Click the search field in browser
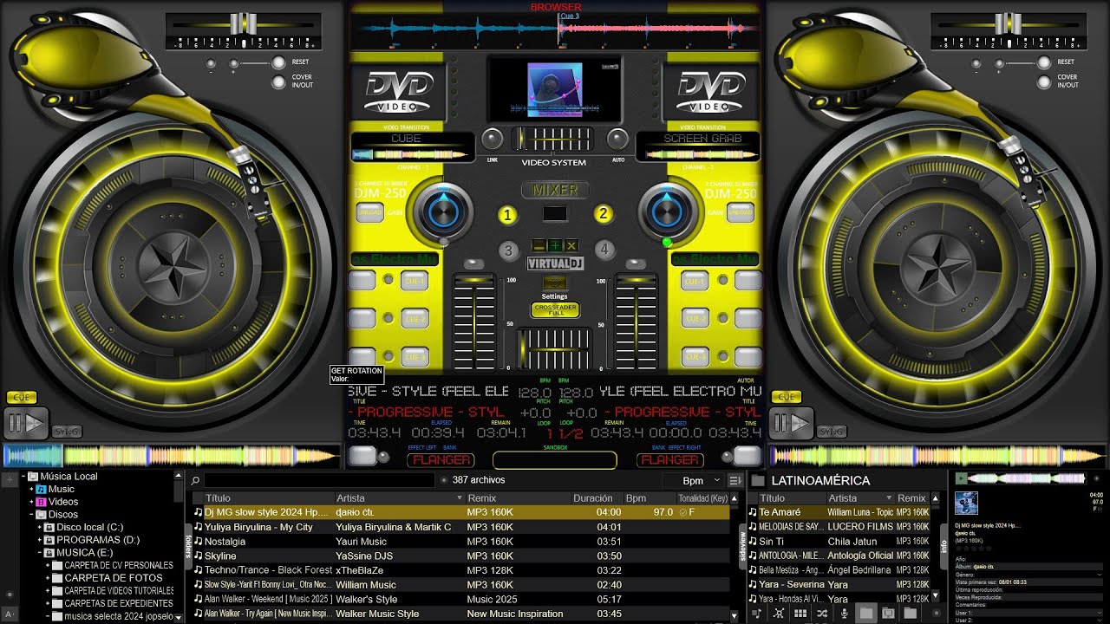This screenshot has width=1110, height=624. pyautogui.click(x=319, y=480)
